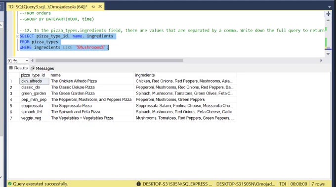Image resolution: width=336 pixels, height=187 pixels.
Task: Switch to the Results tab
Action: [18, 68]
